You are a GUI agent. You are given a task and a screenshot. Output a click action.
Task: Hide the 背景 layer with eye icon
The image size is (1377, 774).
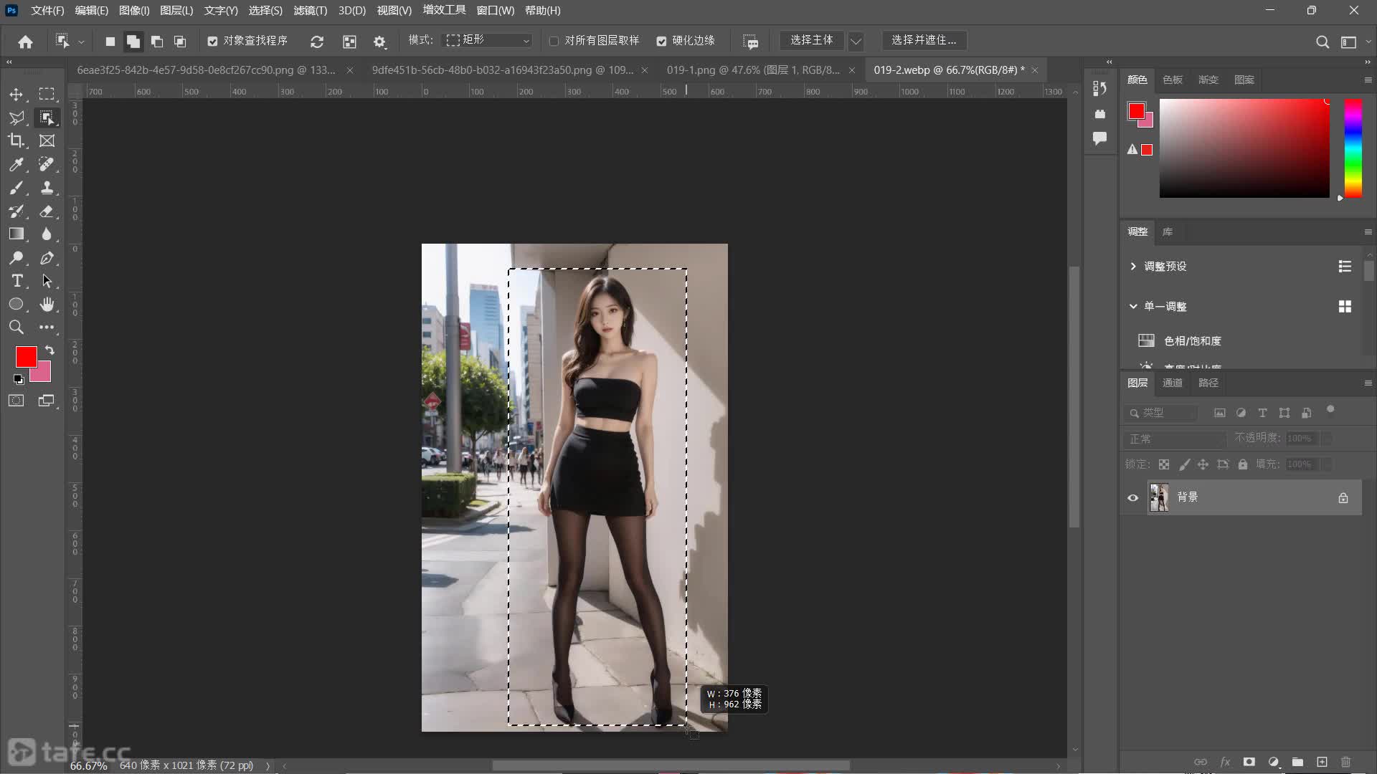click(x=1132, y=497)
